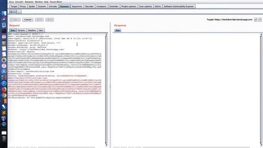
Task: Launch Firefox from the dock
Action: coord(4,90)
